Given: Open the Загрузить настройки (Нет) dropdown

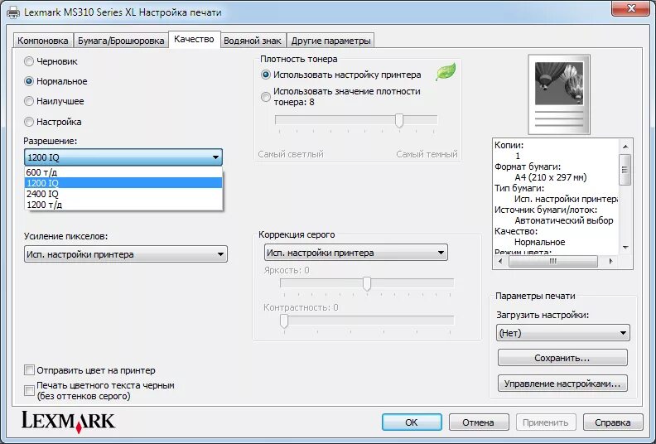Looking at the screenshot, I should coord(562,333).
